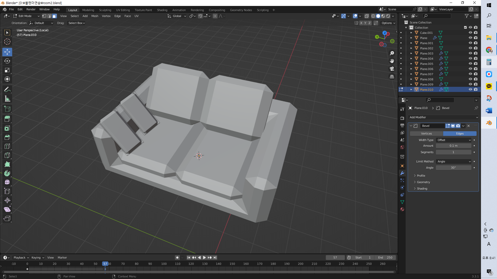Select the Spin tool
This screenshot has height=279, width=497.
[7, 173]
